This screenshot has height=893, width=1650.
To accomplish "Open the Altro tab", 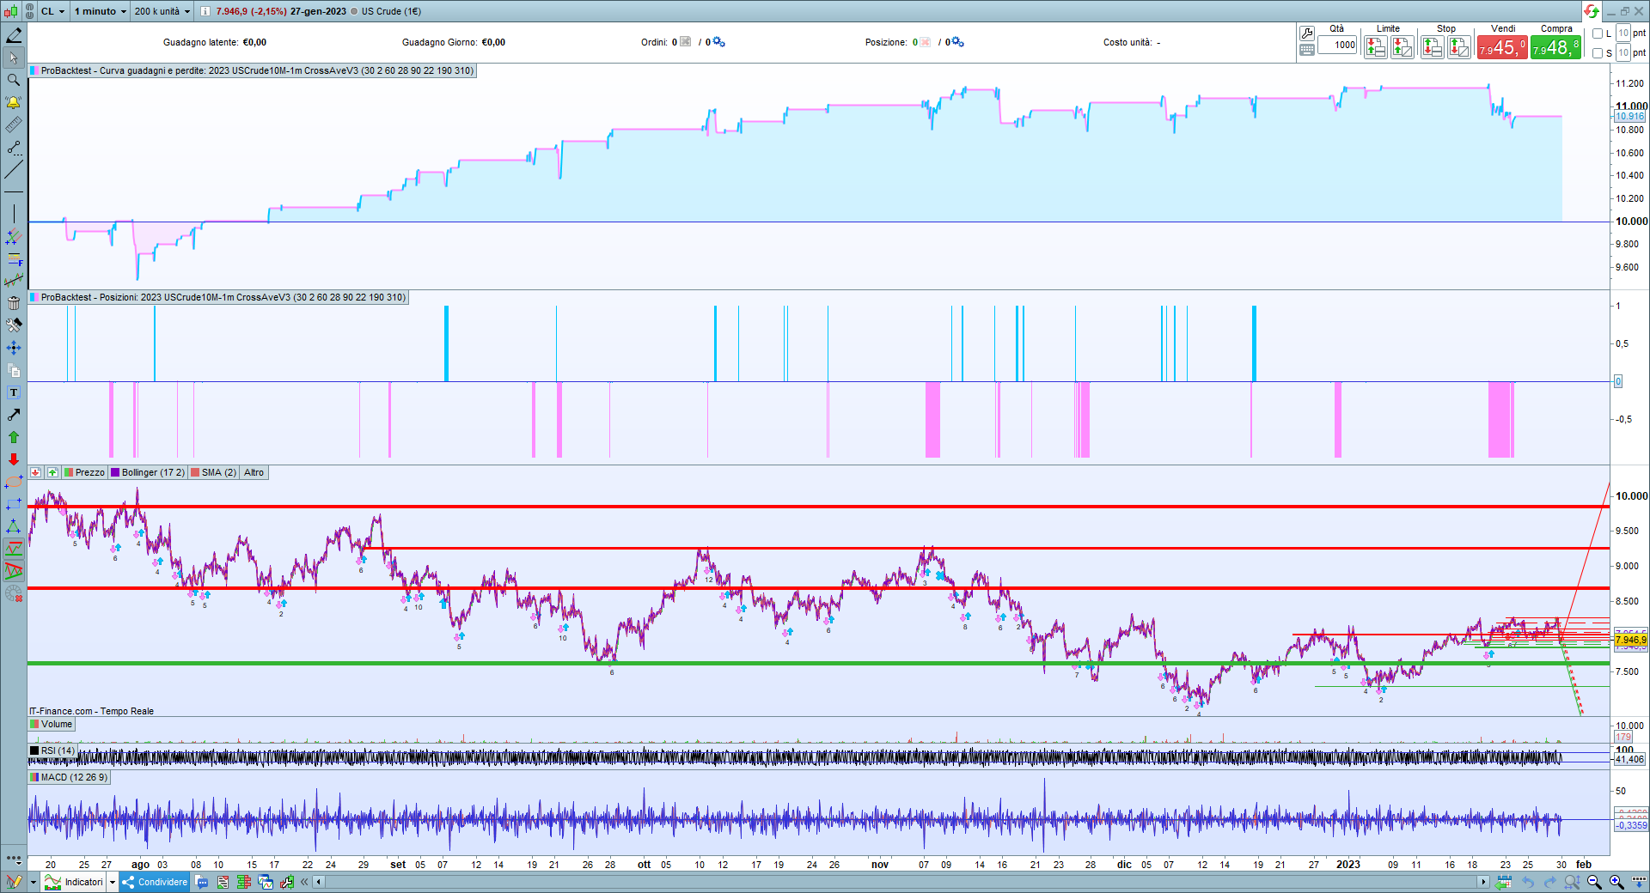I will click(x=254, y=473).
